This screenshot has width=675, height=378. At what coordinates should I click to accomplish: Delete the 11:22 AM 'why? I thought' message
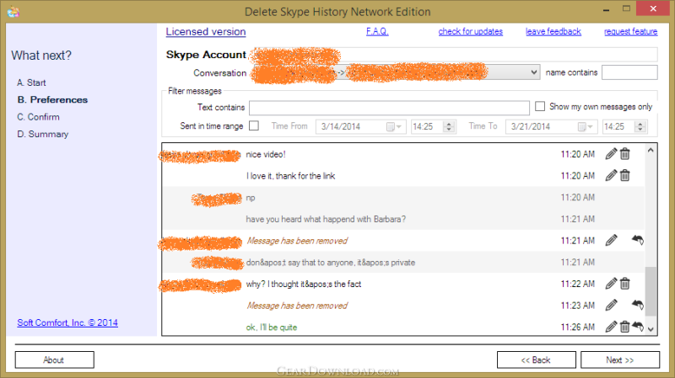pyautogui.click(x=625, y=284)
